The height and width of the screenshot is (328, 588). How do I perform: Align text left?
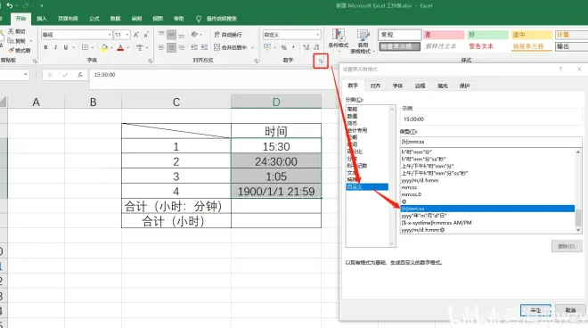click(x=161, y=47)
